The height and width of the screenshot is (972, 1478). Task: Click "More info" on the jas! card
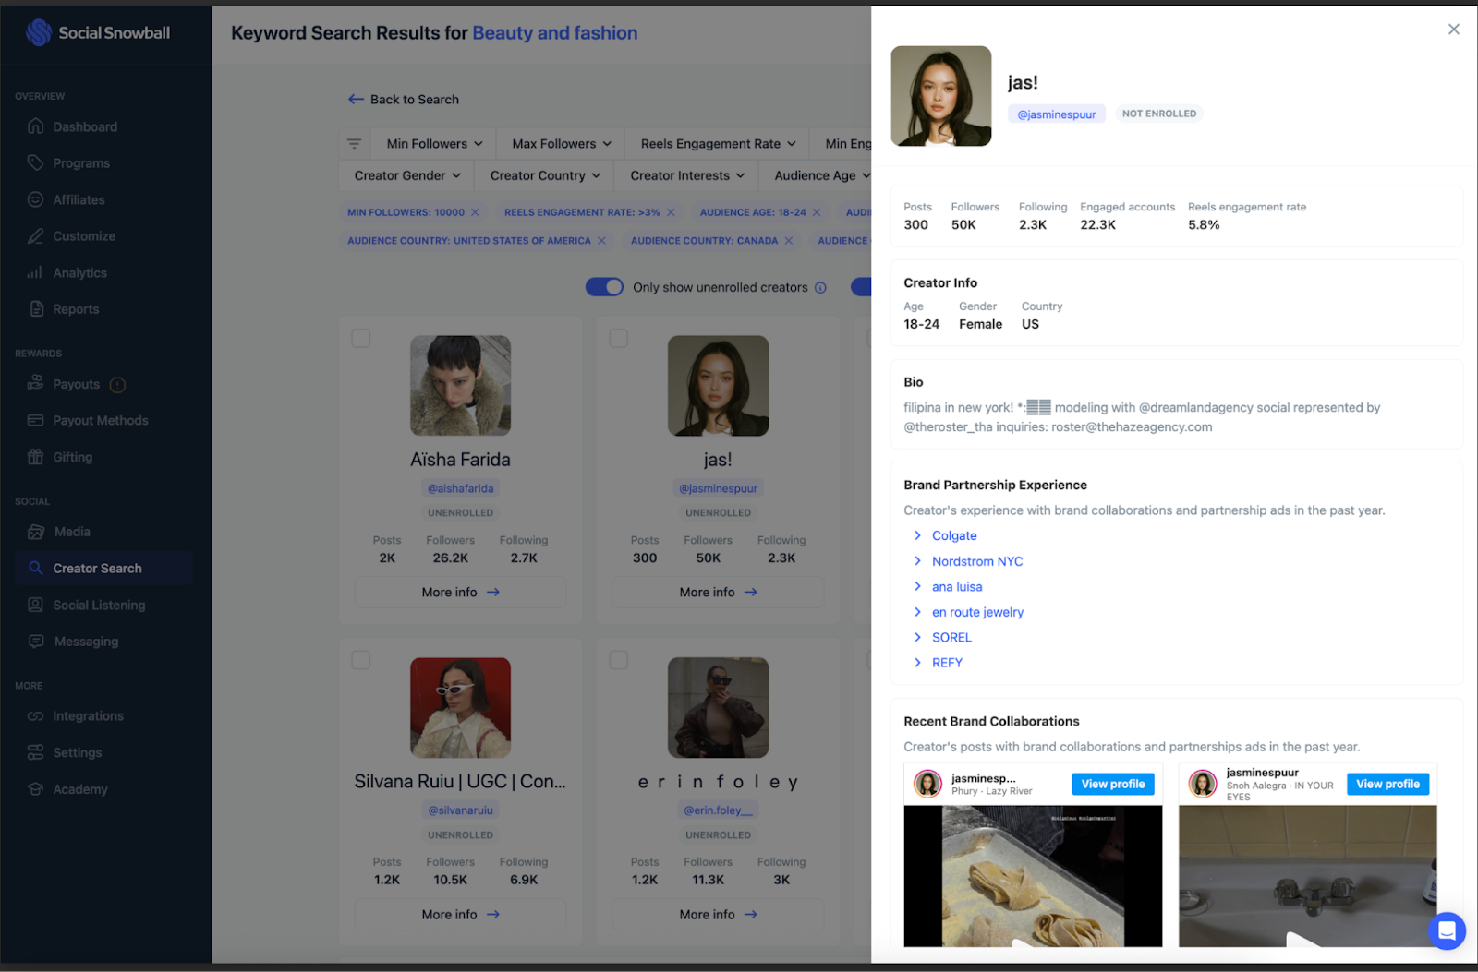[x=718, y=592]
